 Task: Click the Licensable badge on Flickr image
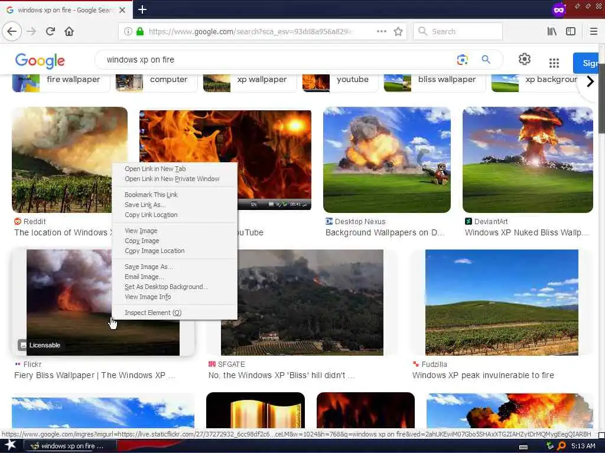point(40,344)
